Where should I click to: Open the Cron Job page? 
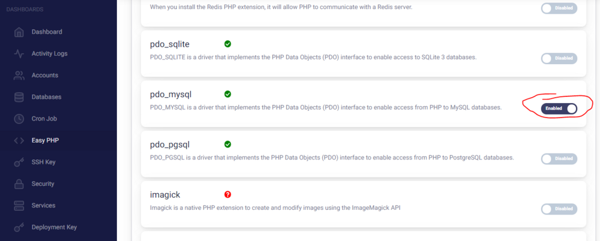pos(44,119)
